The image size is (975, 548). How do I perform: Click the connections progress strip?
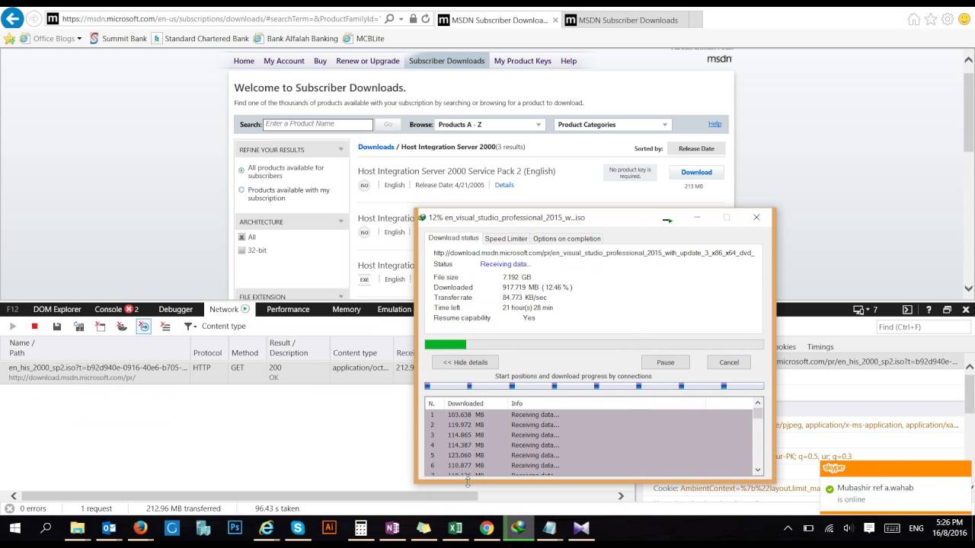click(594, 386)
